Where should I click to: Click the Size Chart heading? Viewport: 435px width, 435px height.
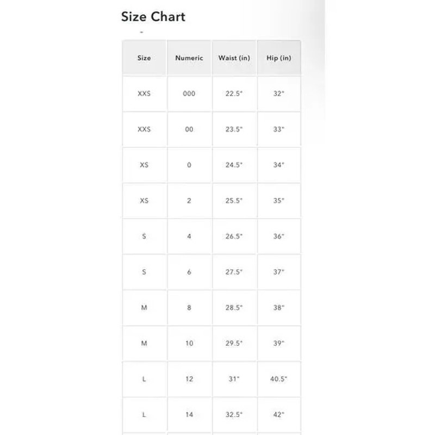coord(153,17)
